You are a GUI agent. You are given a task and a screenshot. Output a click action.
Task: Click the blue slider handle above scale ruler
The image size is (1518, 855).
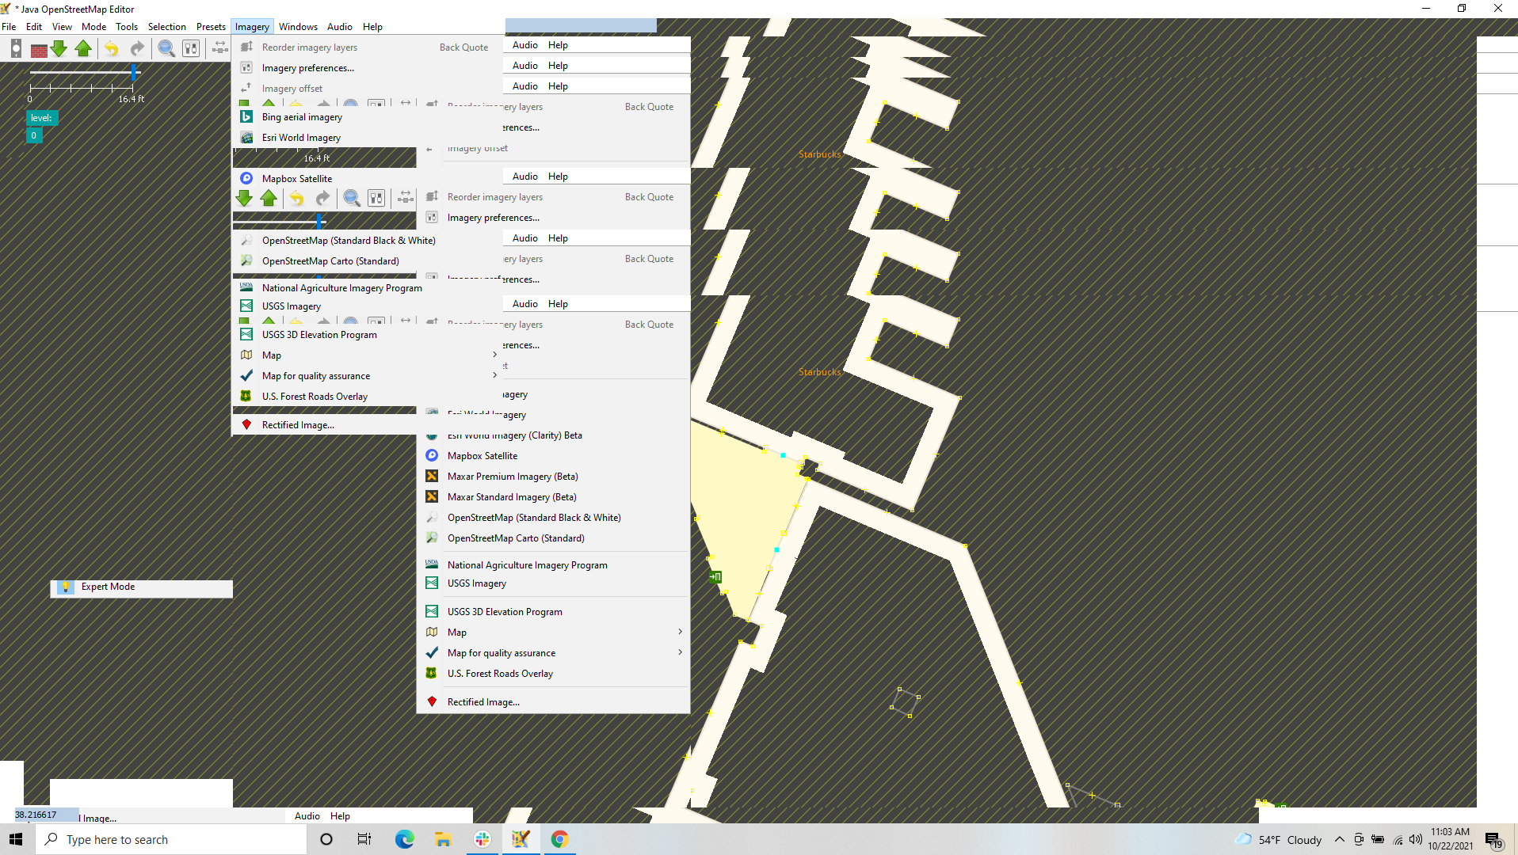coord(134,73)
